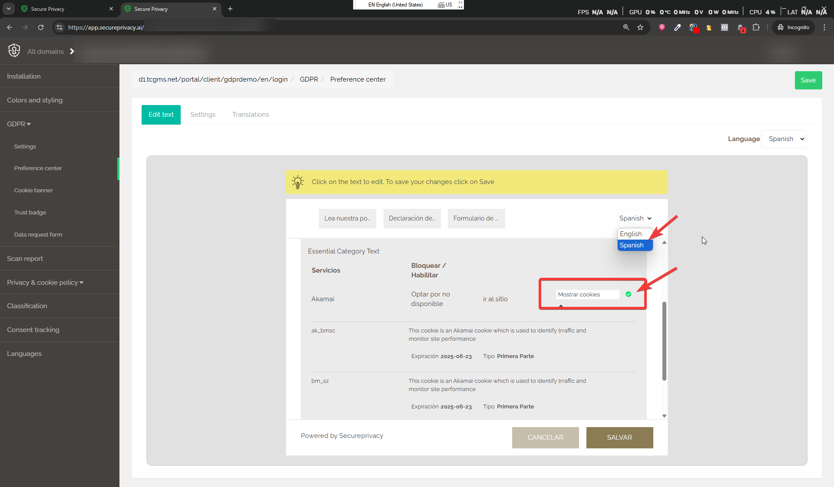Open the browser extensions puzzle icon

pyautogui.click(x=756, y=27)
